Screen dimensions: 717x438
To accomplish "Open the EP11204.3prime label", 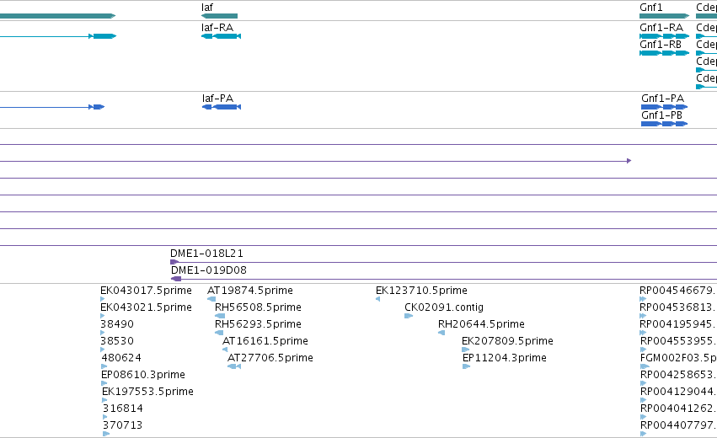I will click(x=505, y=357).
